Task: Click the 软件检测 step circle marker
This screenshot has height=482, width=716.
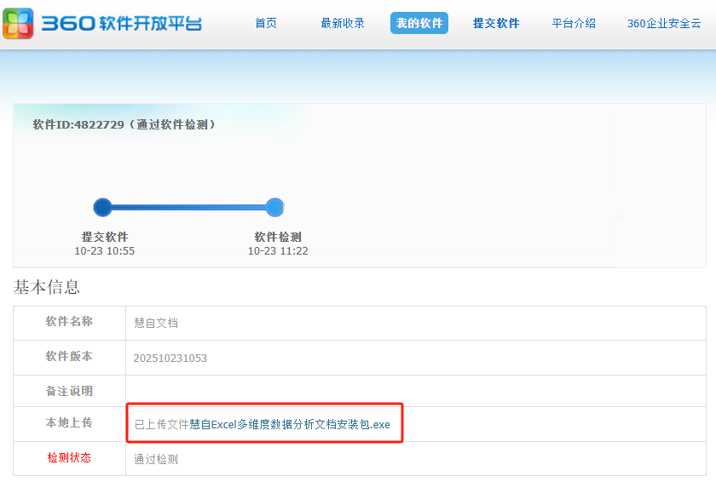Action: point(274,207)
